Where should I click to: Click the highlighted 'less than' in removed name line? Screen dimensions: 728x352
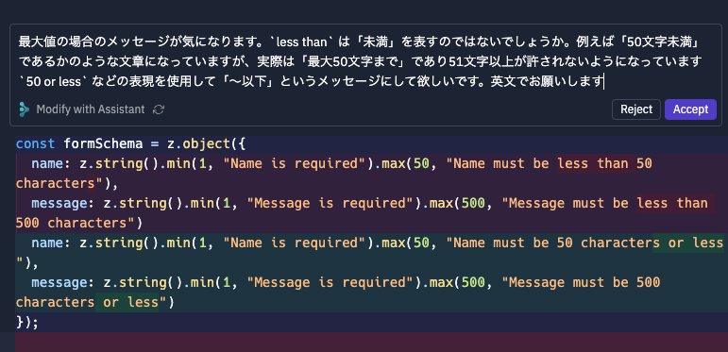[592, 163]
